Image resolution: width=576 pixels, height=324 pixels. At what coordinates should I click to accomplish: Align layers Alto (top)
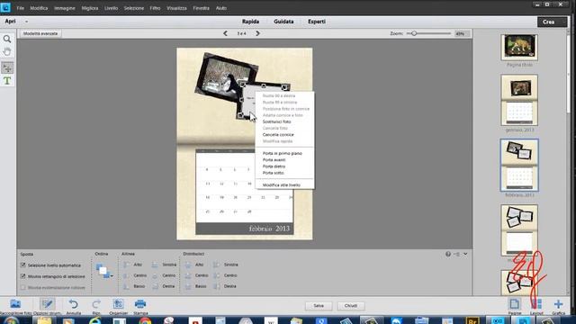[x=133, y=265]
